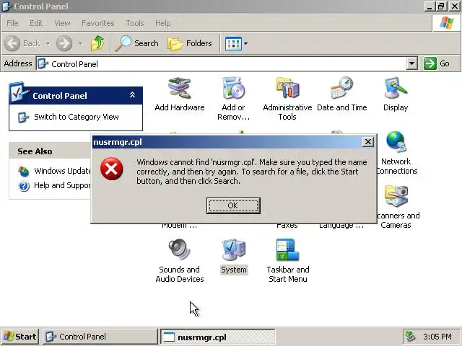462x346 pixels.
Task: Open the View menu
Action: (62, 23)
